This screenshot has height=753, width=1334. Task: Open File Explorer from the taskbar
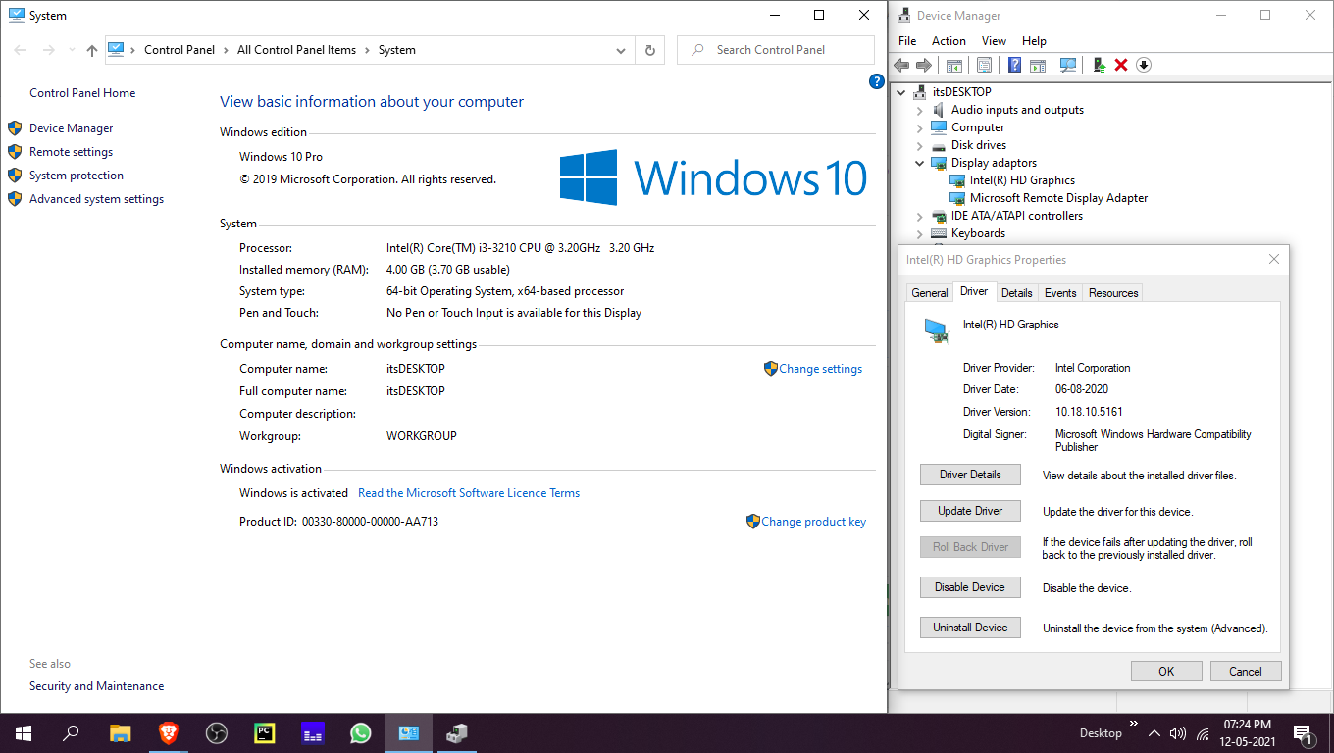[120, 733]
